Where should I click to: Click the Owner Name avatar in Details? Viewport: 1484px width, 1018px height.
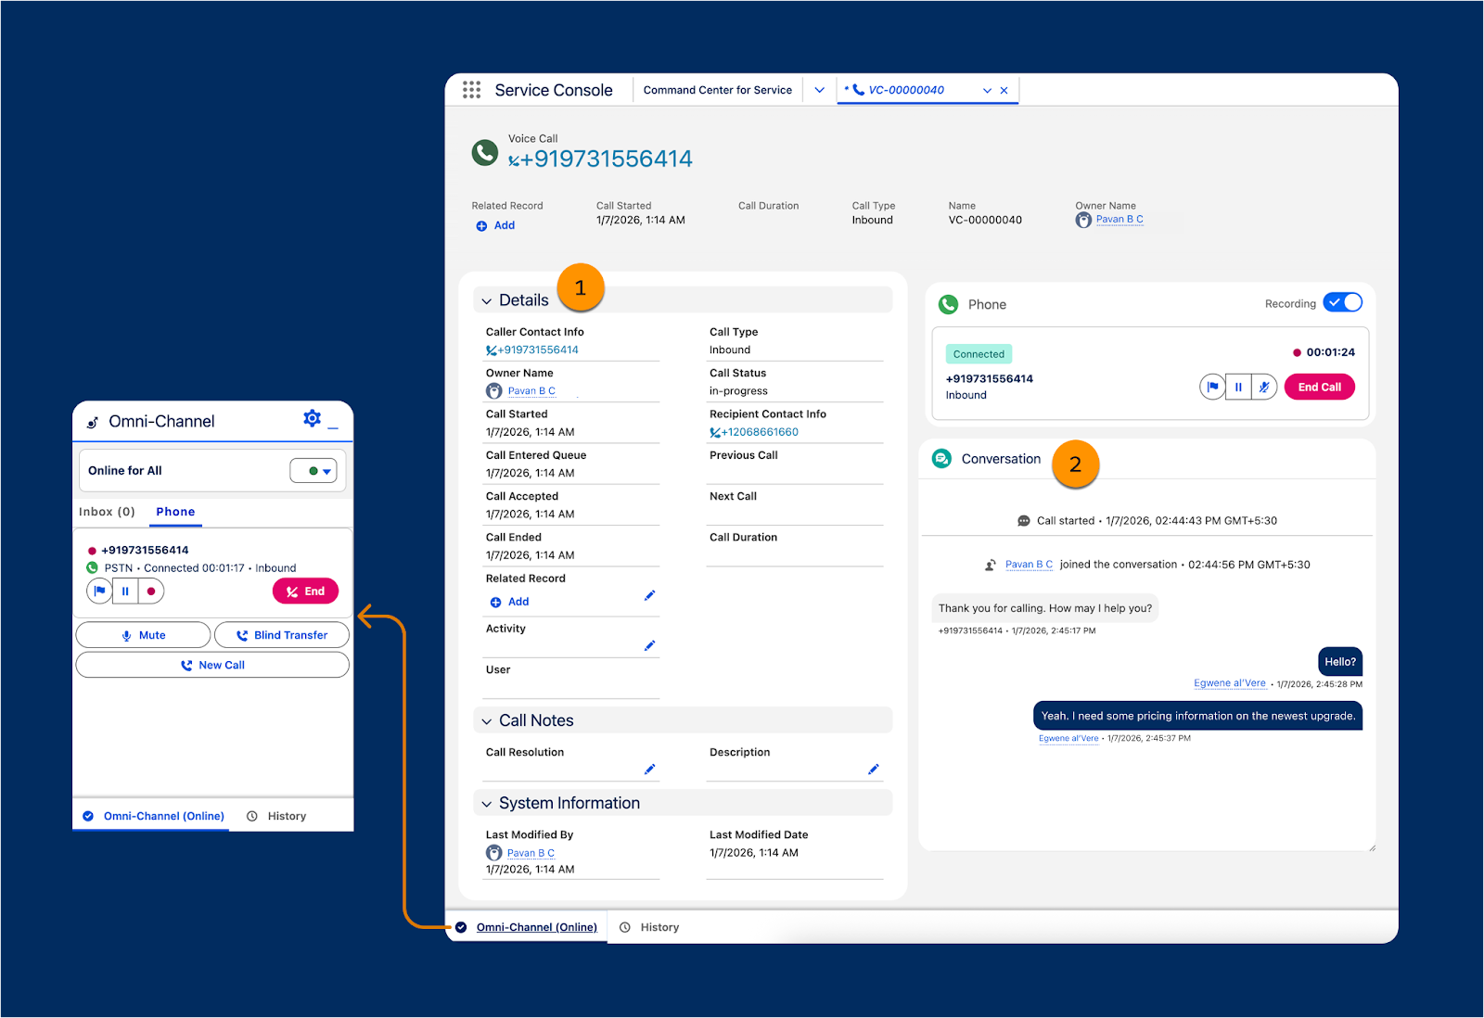tap(494, 391)
